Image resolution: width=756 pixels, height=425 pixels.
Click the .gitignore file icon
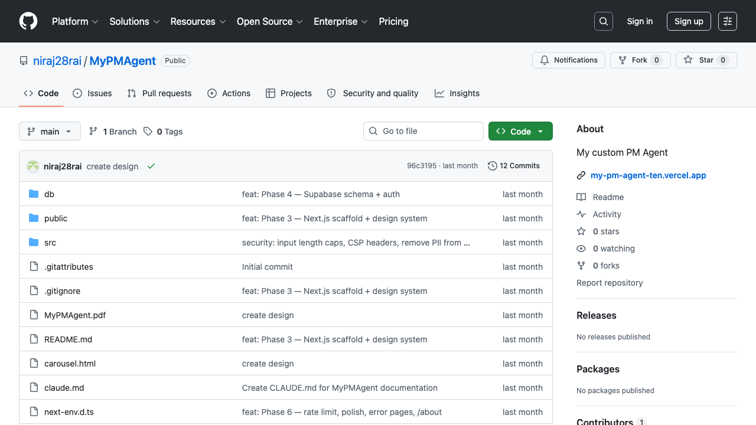[34, 291]
